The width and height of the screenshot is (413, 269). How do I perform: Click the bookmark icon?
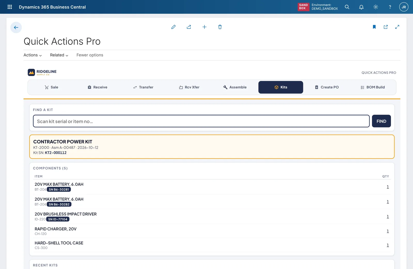374,27
